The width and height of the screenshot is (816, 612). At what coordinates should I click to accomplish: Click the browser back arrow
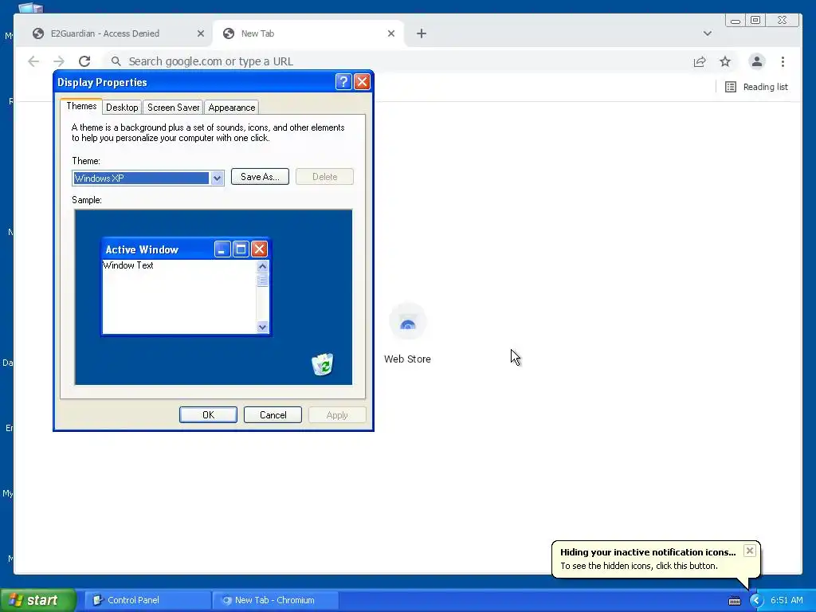point(33,61)
